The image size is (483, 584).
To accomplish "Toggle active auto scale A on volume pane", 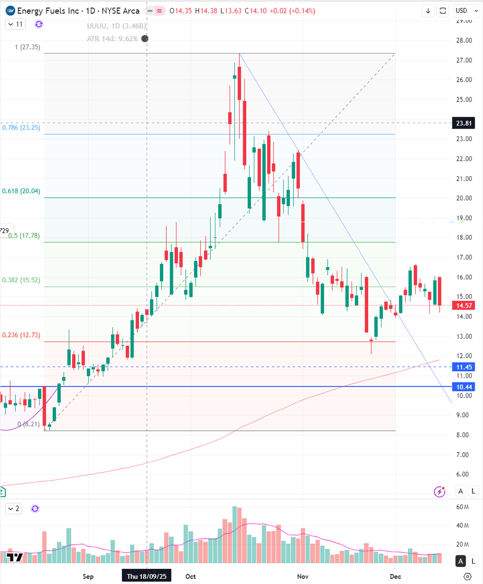I will coord(460,562).
